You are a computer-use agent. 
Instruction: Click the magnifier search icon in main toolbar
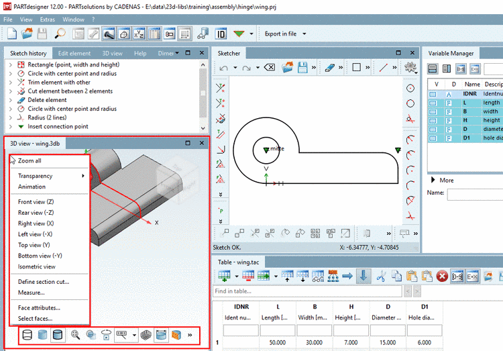click(x=60, y=34)
